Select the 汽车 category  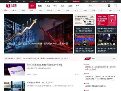click(94, 11)
